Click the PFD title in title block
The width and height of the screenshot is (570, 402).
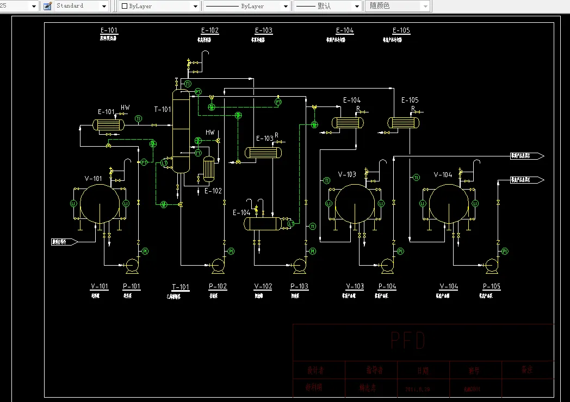408,341
